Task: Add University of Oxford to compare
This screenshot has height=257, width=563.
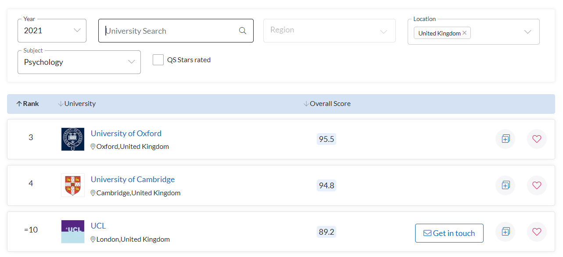Action: coord(506,139)
